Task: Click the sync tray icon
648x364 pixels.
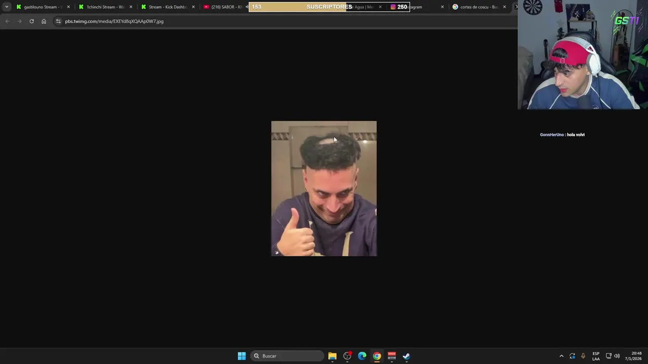Action: [x=572, y=356]
